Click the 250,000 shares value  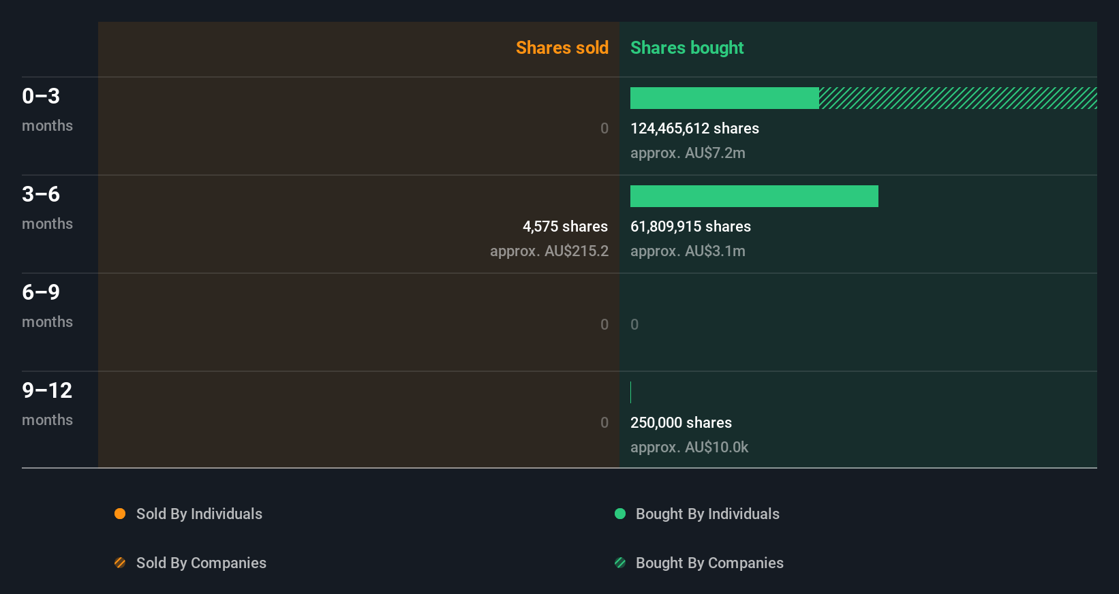[681, 422]
